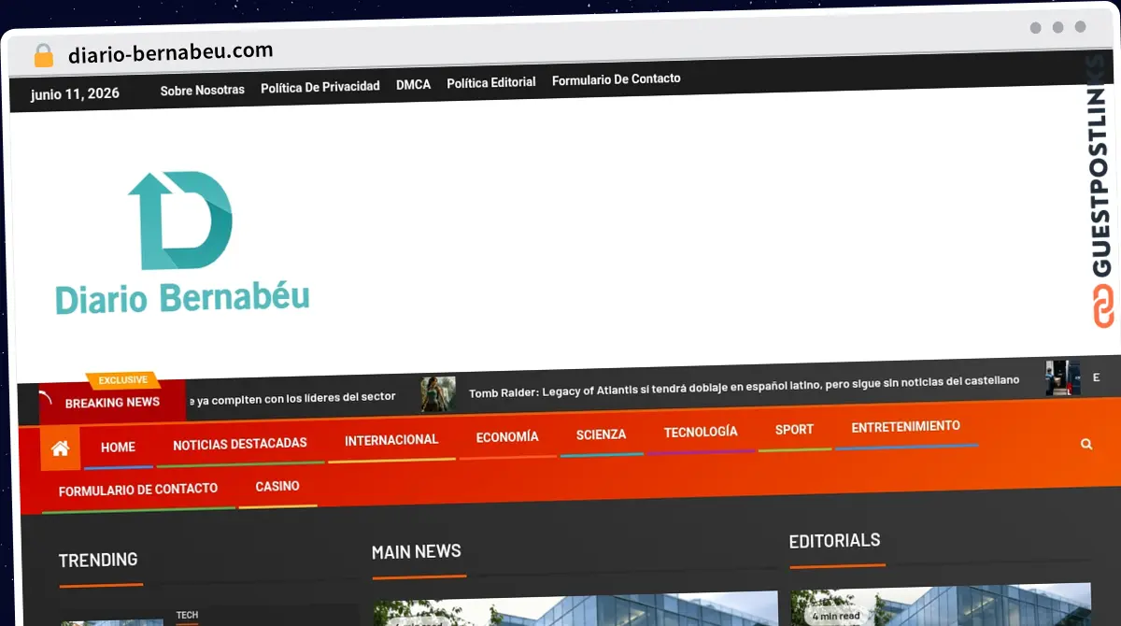Click the EXCLUSIVE ribbon badge
This screenshot has width=1121, height=626.
coord(122,380)
